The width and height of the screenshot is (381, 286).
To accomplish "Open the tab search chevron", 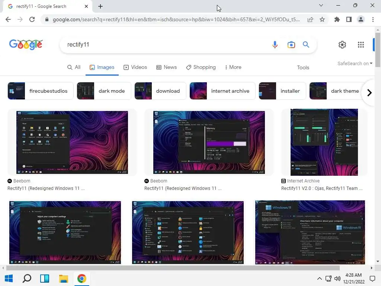I will [321, 5].
